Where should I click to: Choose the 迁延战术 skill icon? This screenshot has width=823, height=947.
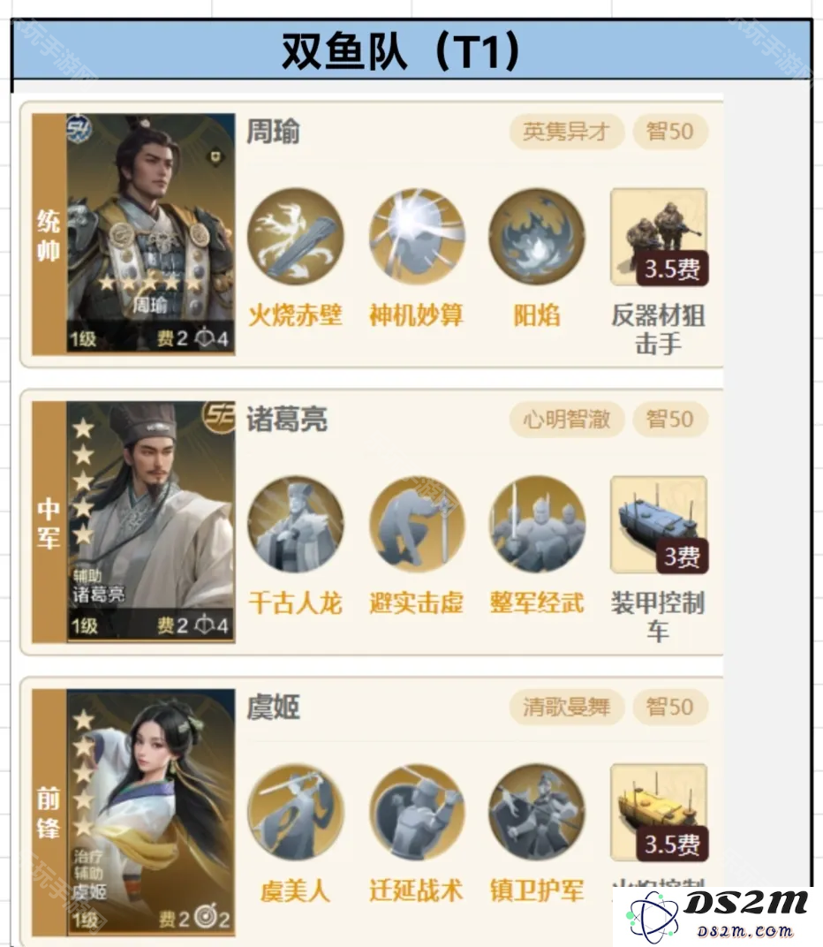[x=417, y=812]
